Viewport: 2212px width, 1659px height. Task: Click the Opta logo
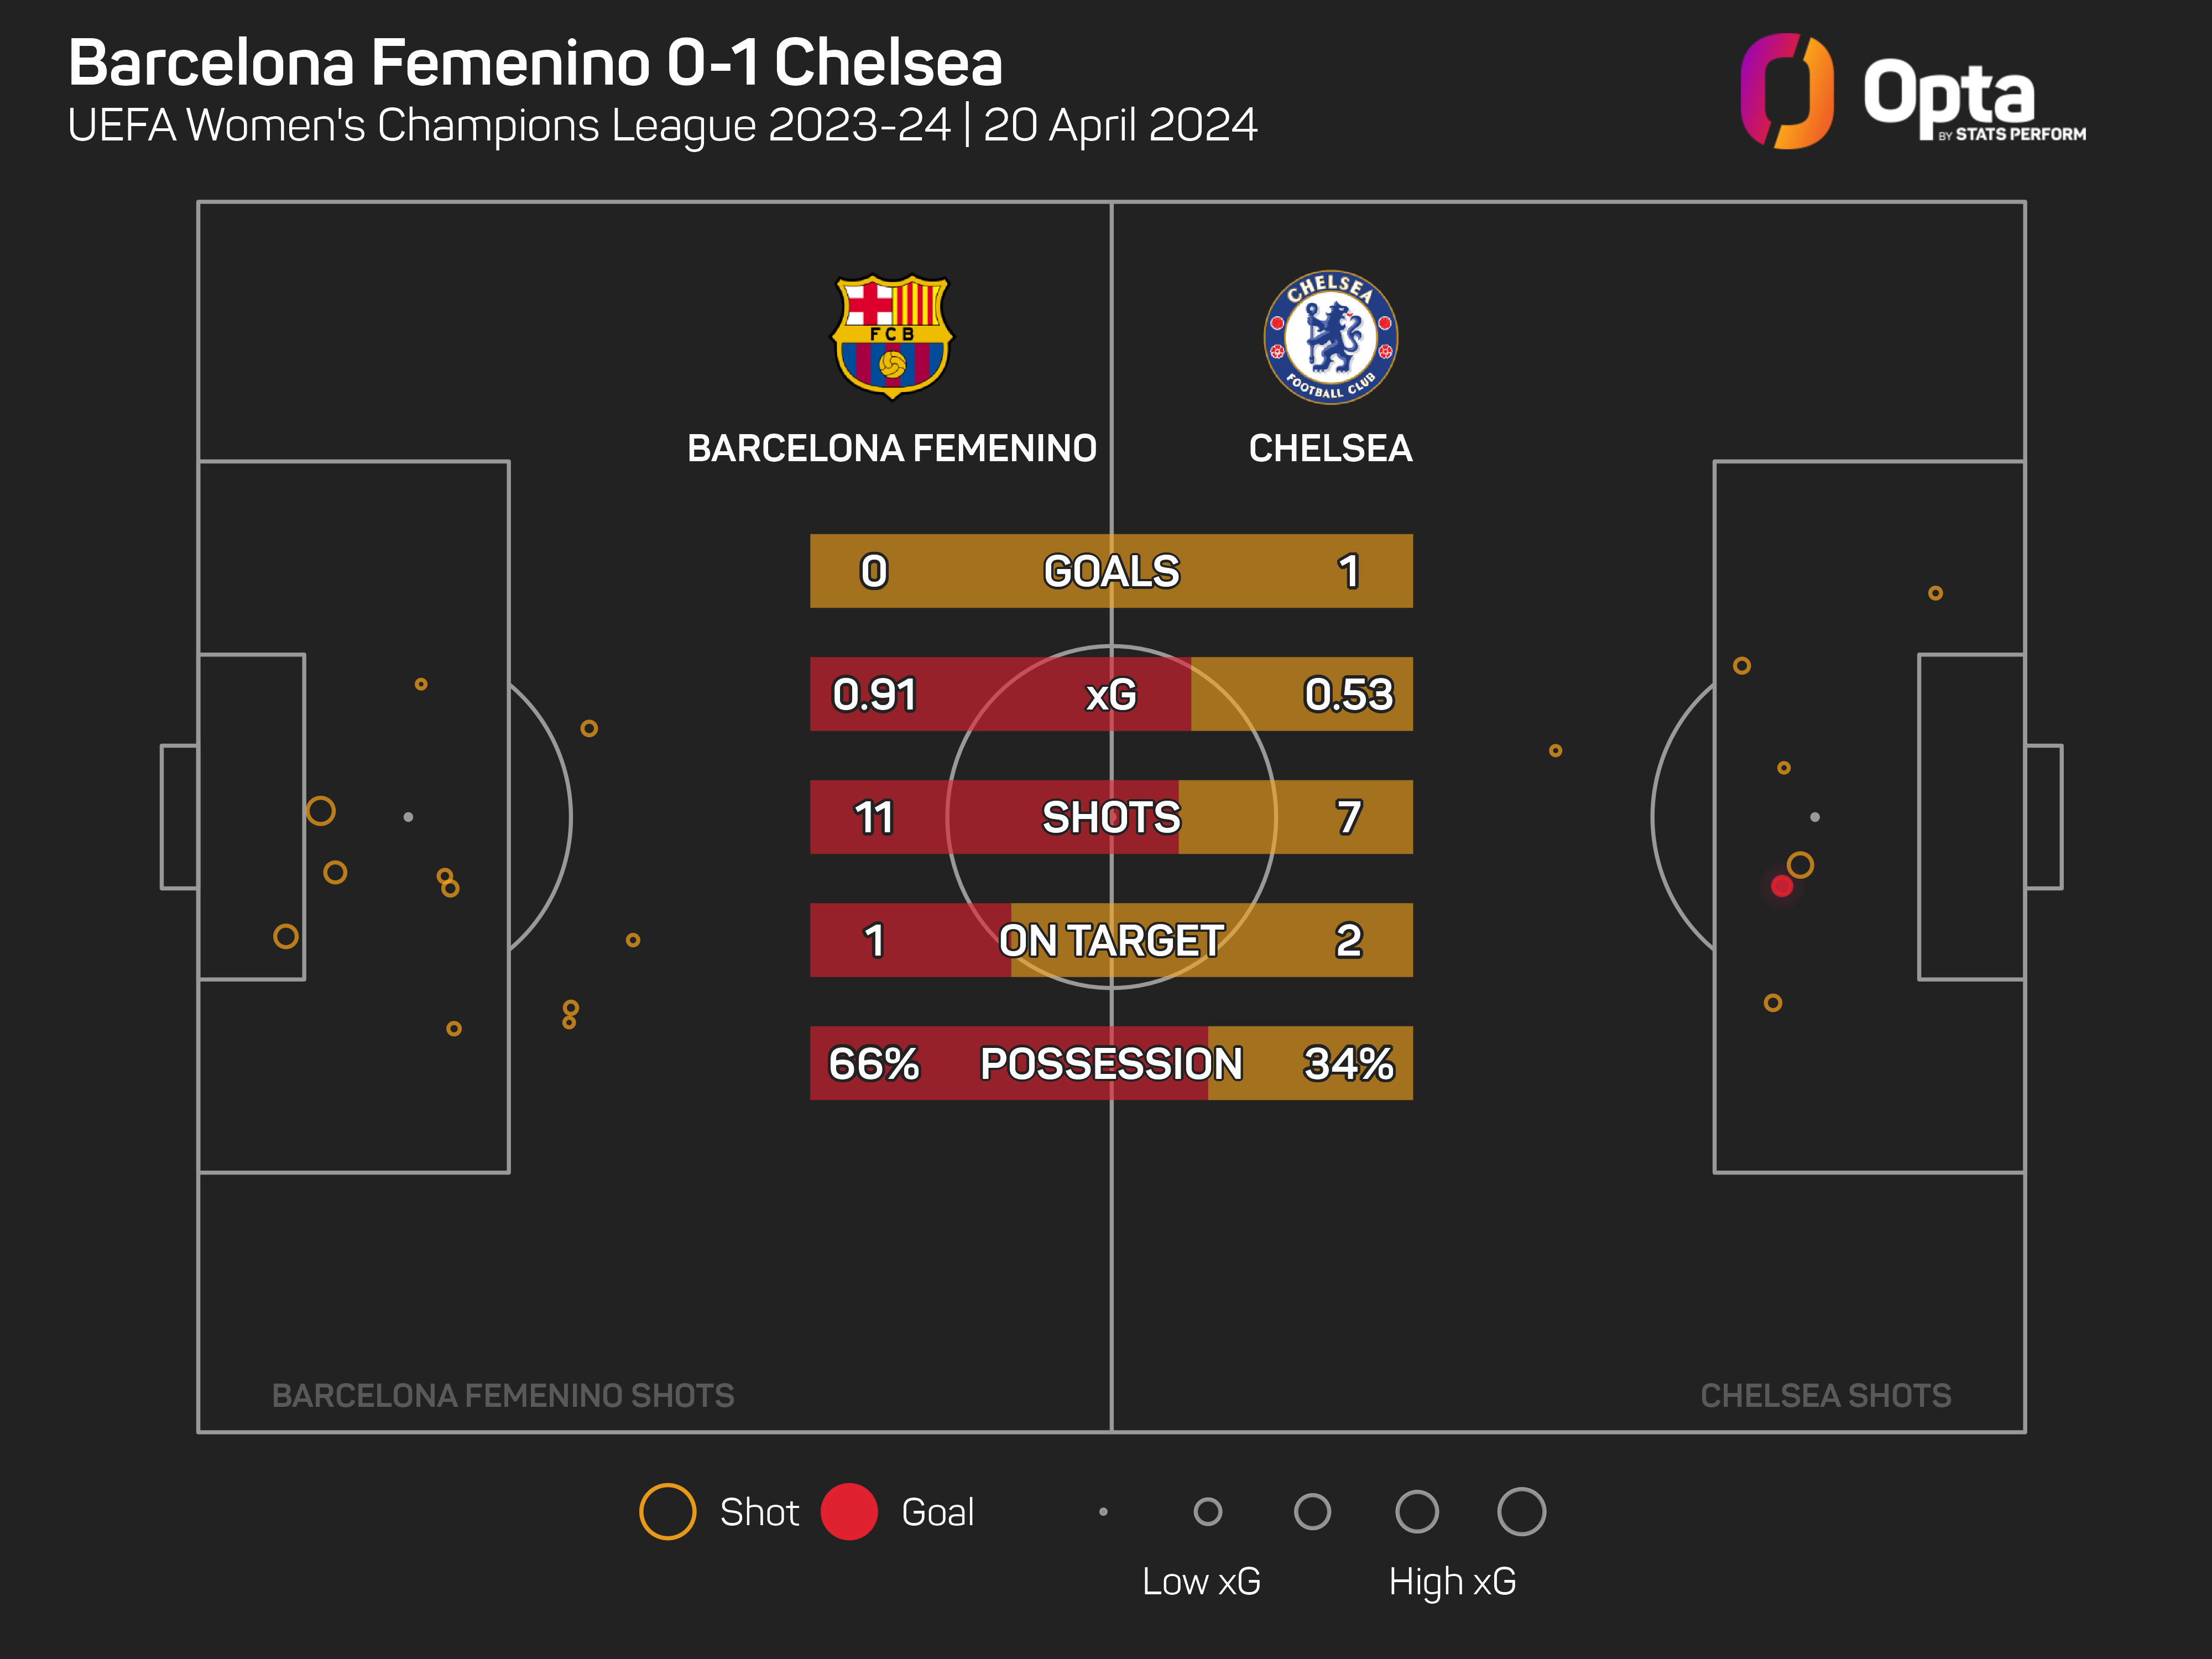coord(1911,92)
